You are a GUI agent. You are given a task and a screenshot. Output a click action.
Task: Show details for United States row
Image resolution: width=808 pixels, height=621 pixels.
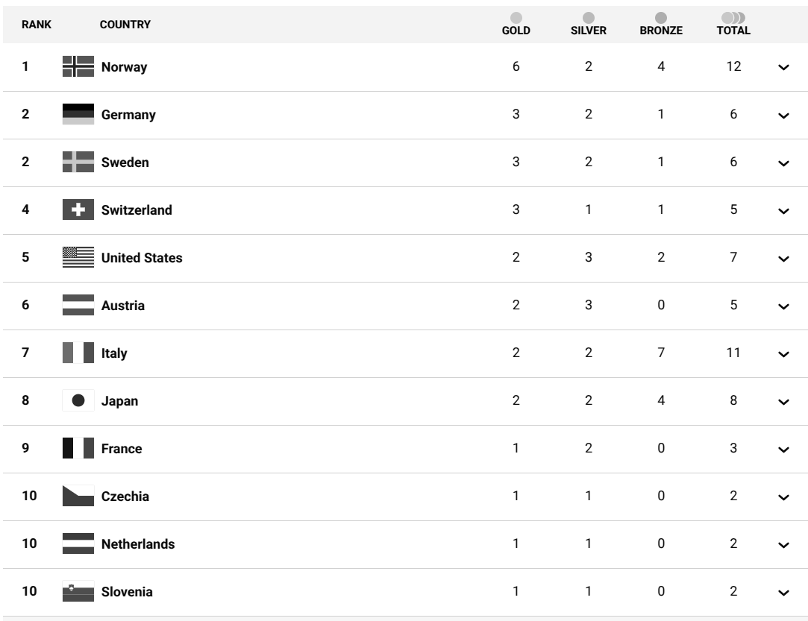point(783,259)
